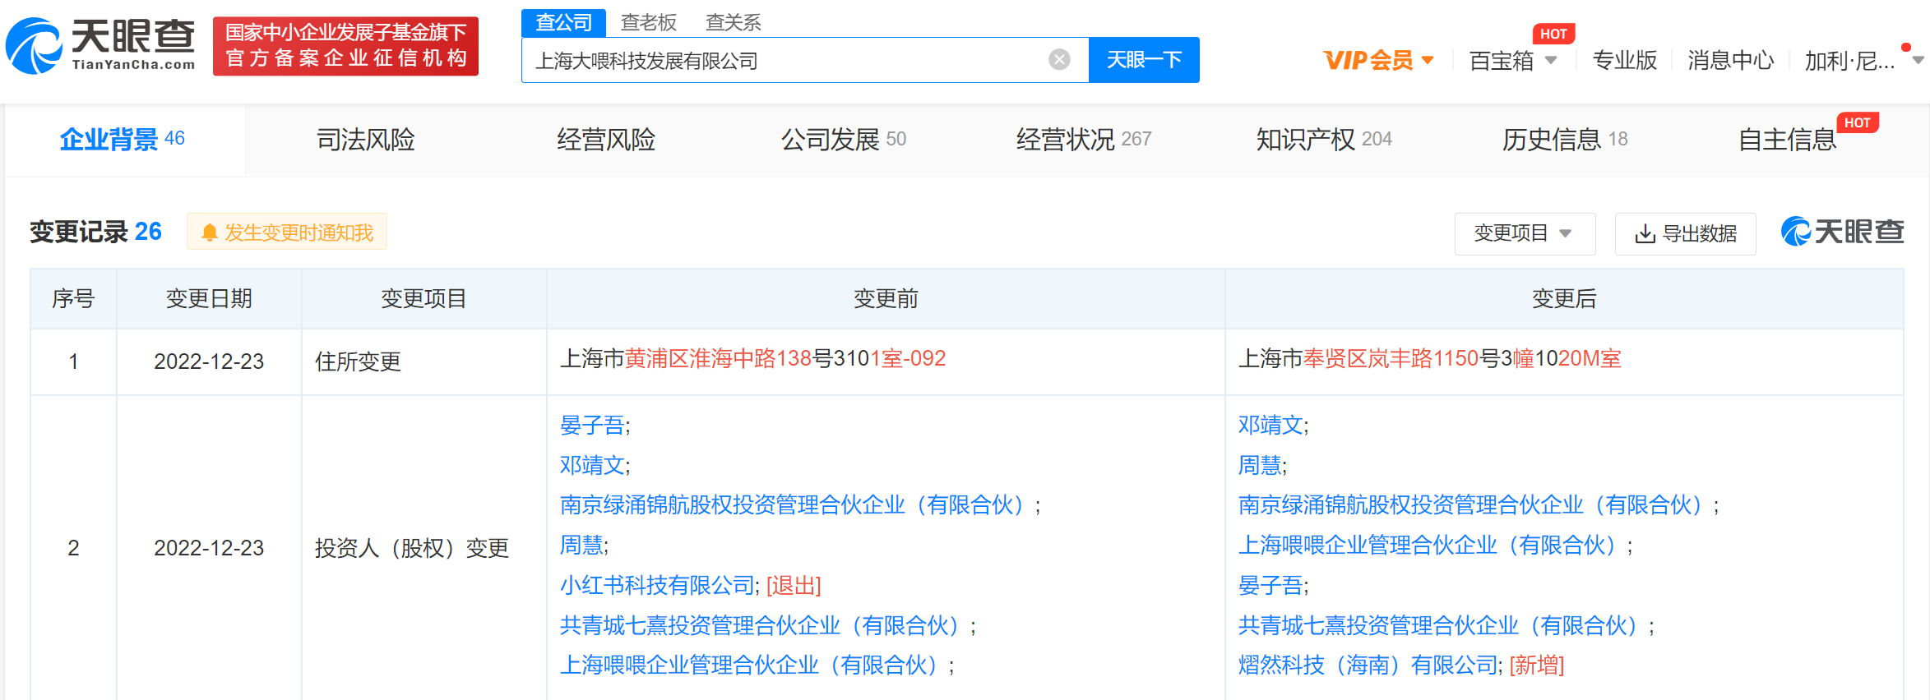The width and height of the screenshot is (1930, 700).
Task: Clear the search box with the X icon
Action: click(x=1059, y=60)
